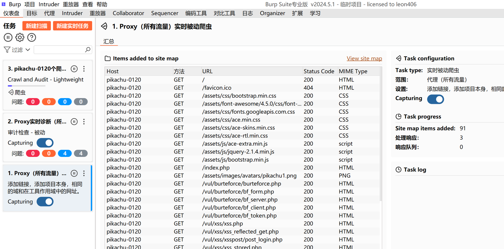Expand the filter dropdown arrow
Image resolution: width=504 pixels, height=249 pixels.
[x=28, y=50]
